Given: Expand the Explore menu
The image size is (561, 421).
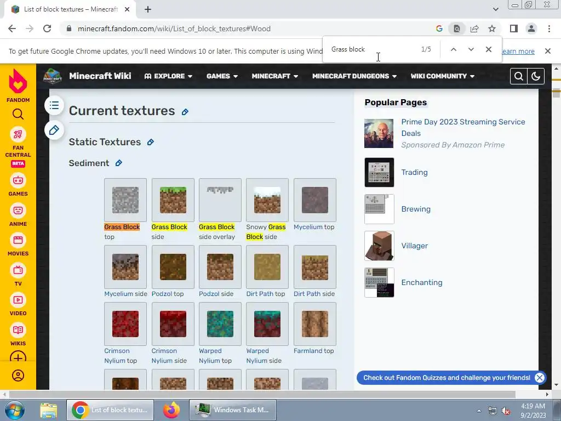Looking at the screenshot, I should (168, 76).
